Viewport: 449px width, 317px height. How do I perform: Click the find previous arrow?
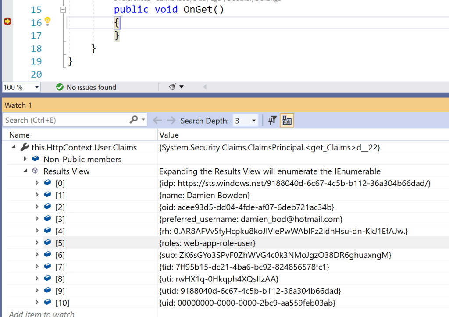coord(157,120)
